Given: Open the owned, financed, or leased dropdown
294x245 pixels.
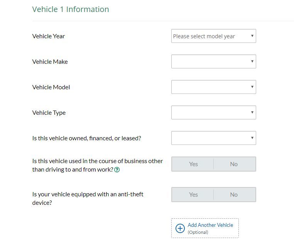Looking at the screenshot, I should [x=214, y=138].
